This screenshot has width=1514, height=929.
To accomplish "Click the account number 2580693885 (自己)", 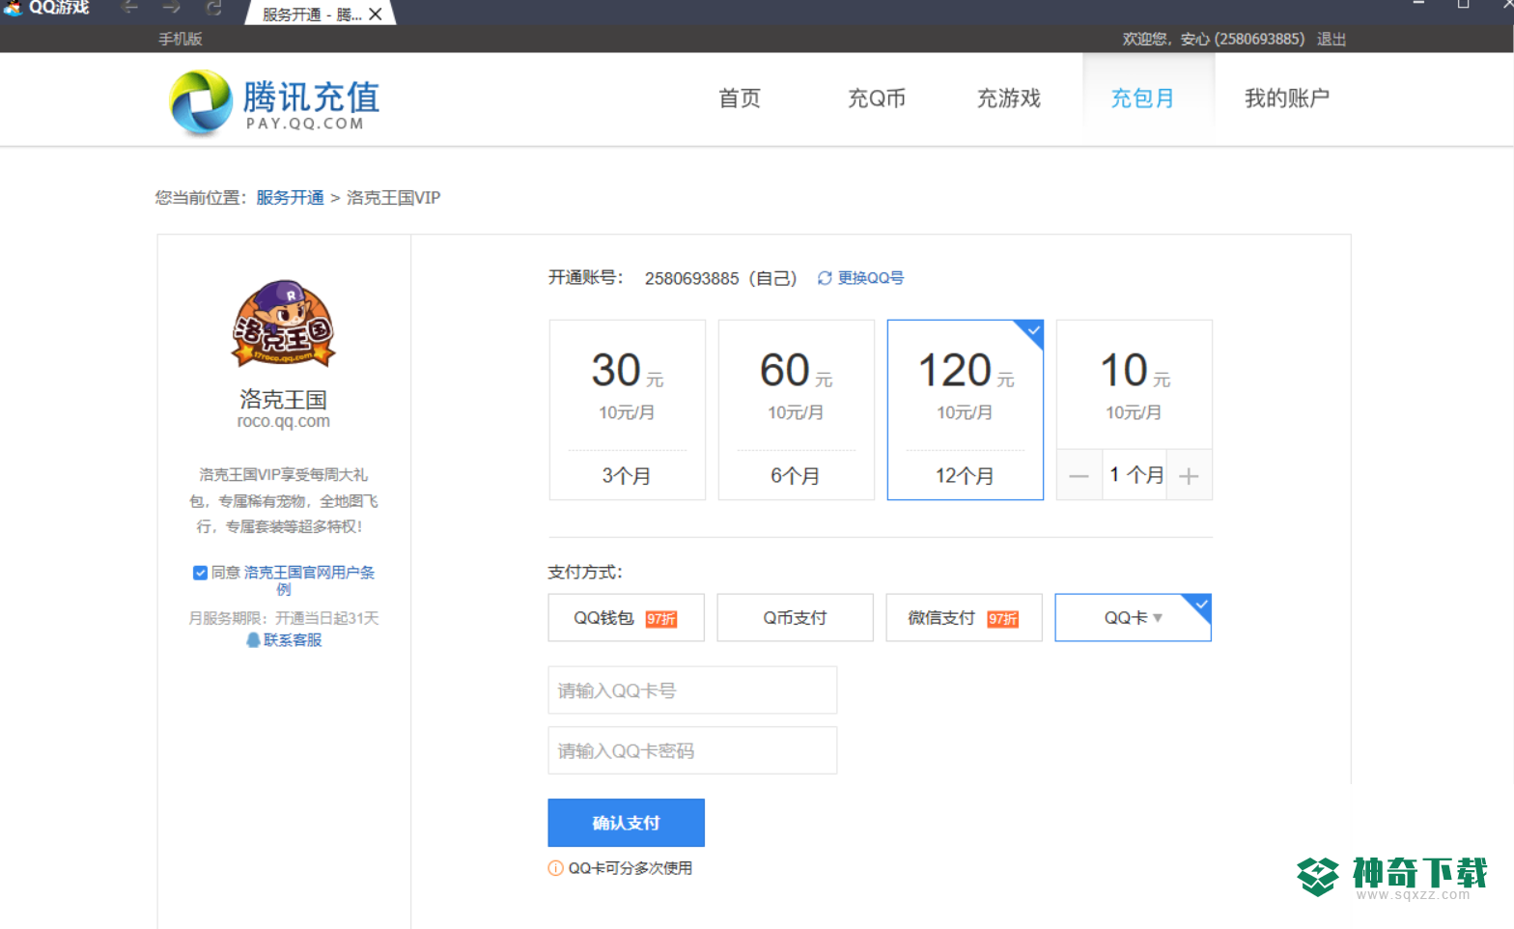I will [x=721, y=279].
